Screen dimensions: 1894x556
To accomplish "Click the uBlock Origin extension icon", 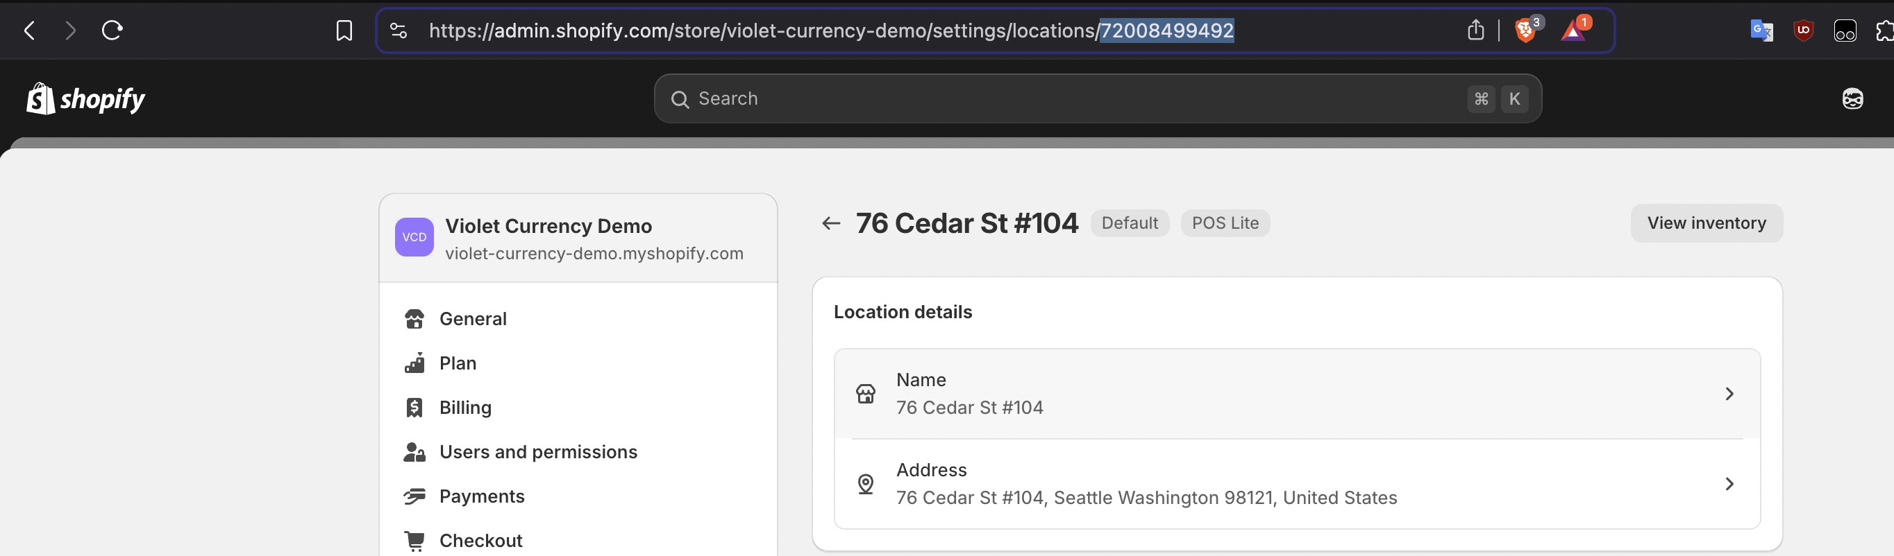I will (x=1803, y=31).
